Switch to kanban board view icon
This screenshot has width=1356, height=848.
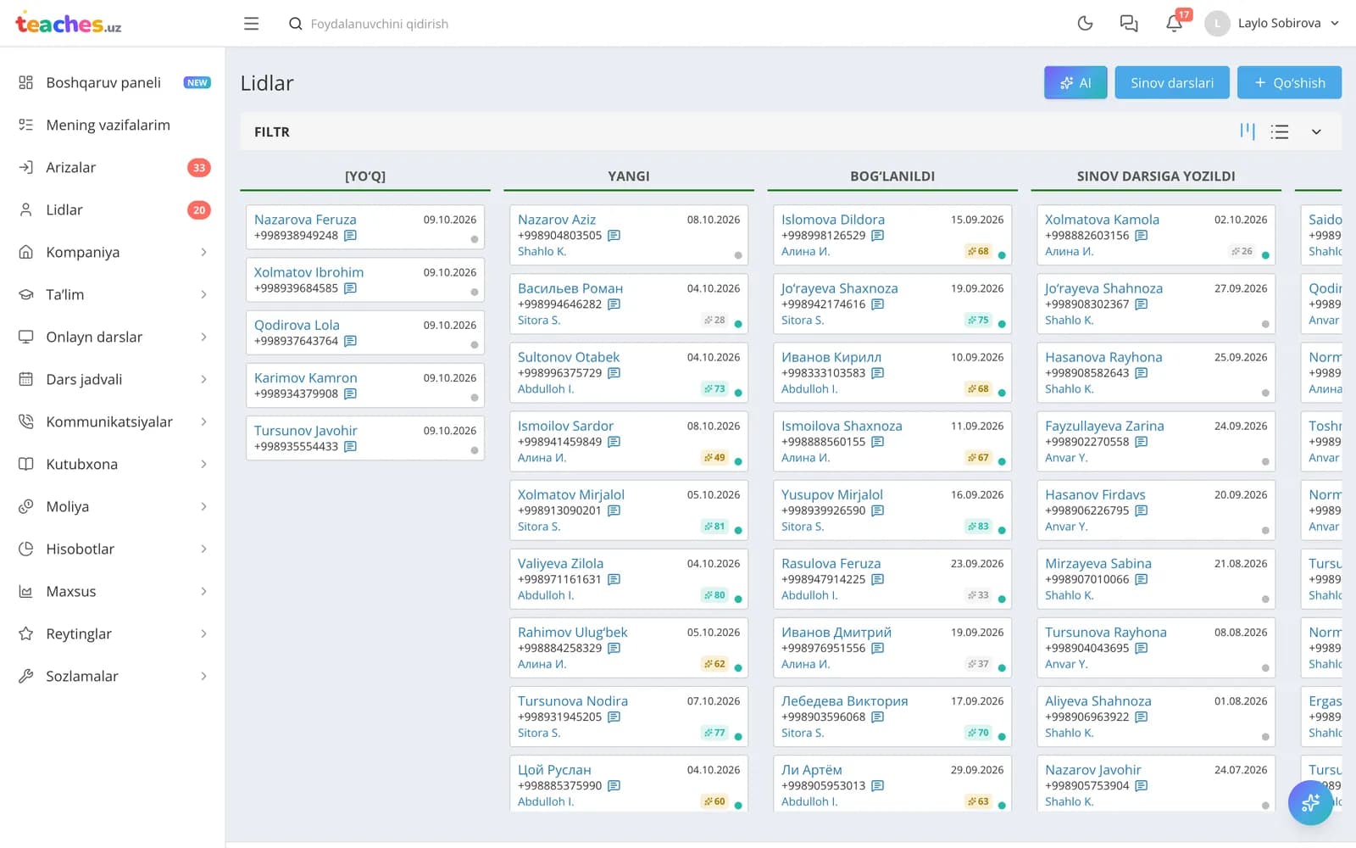click(1248, 131)
